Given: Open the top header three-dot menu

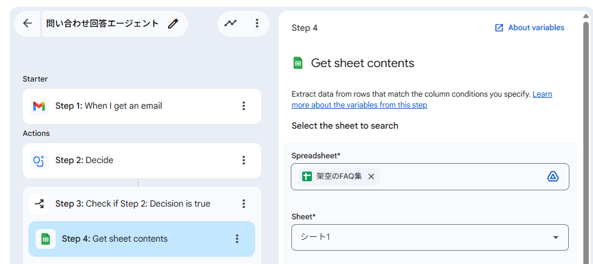Looking at the screenshot, I should [x=257, y=24].
